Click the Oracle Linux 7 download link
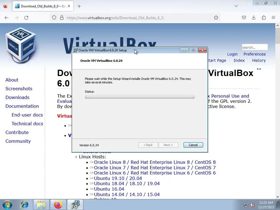 coord(155,168)
